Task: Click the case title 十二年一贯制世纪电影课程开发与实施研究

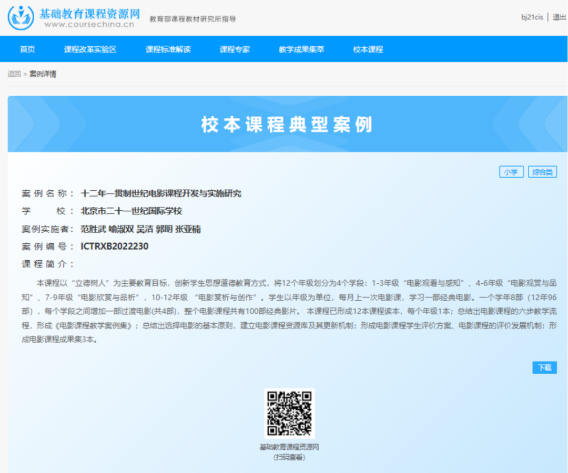Action: [x=161, y=193]
